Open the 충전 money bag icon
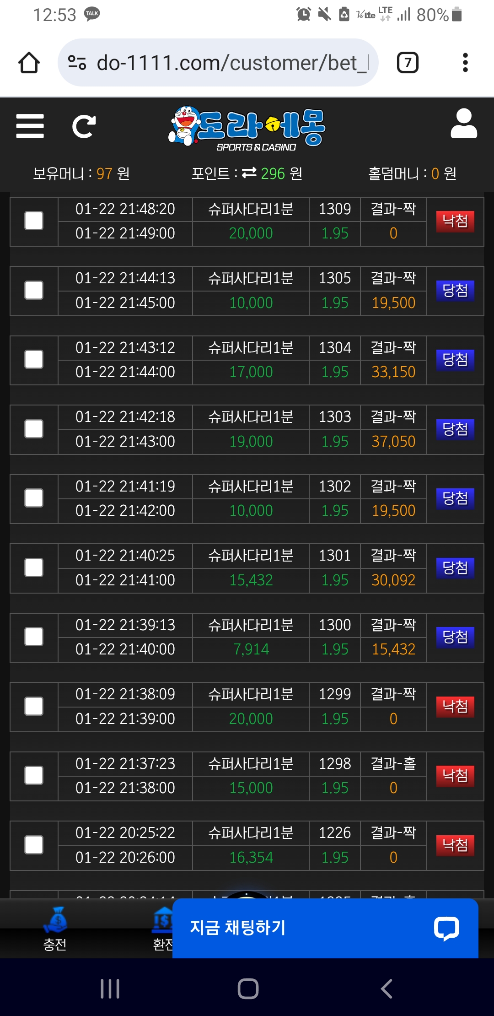This screenshot has width=494, height=1016. pos(55,921)
